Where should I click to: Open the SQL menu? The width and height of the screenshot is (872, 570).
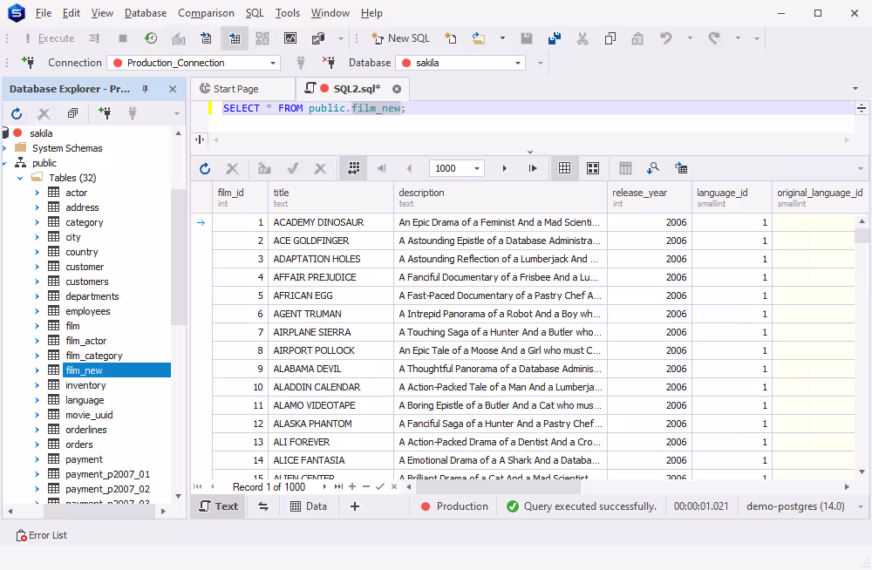pos(255,13)
